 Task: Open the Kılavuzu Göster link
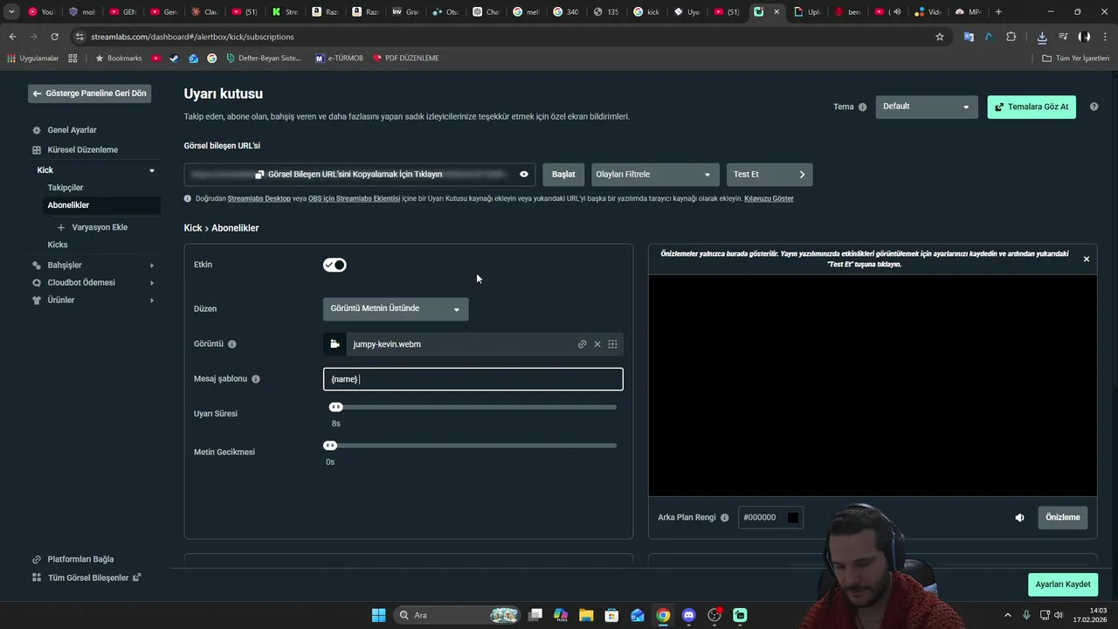click(x=769, y=199)
